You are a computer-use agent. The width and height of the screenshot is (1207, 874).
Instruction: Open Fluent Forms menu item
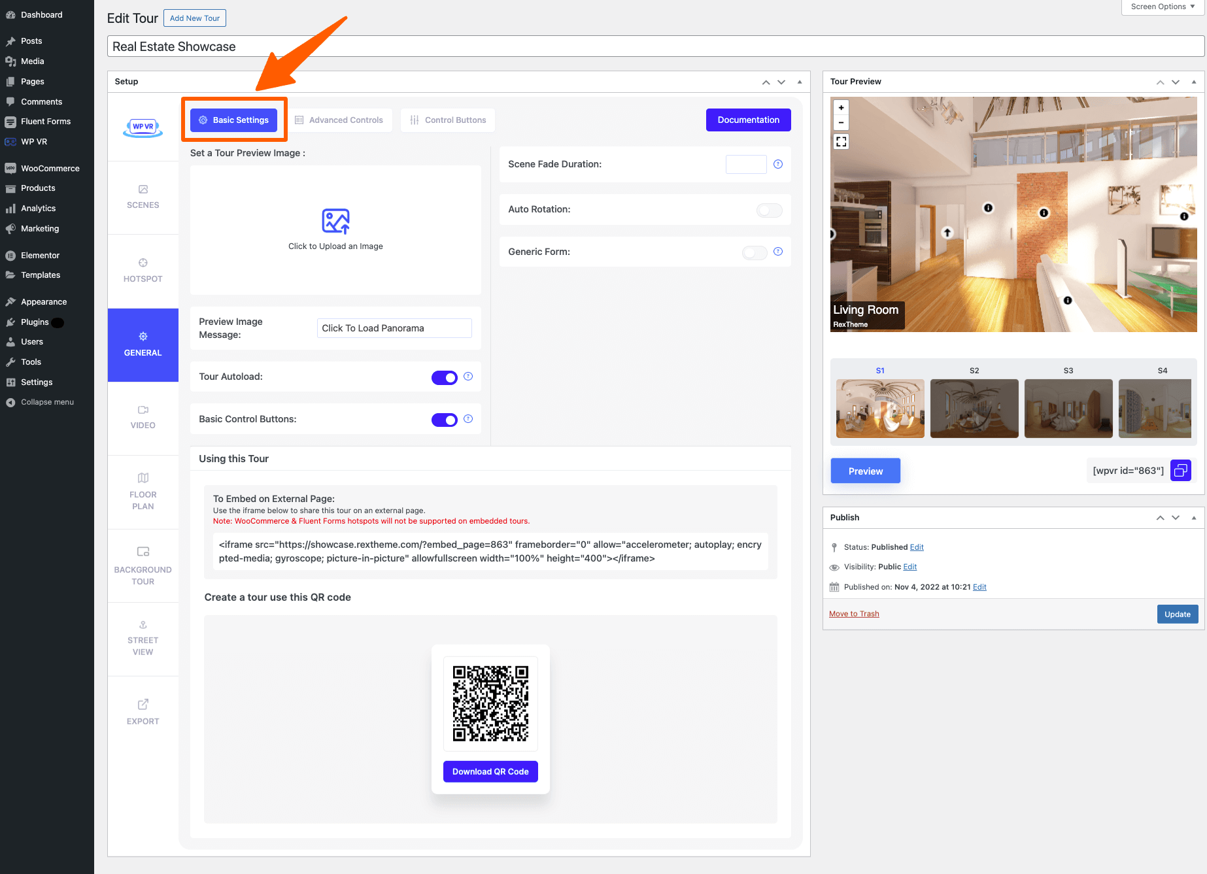coord(47,122)
